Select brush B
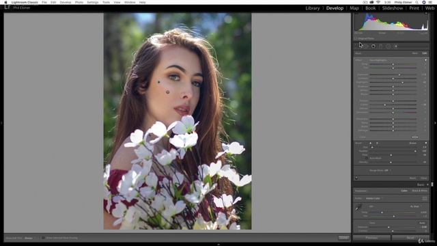This screenshot has width=437, height=246. point(377,143)
